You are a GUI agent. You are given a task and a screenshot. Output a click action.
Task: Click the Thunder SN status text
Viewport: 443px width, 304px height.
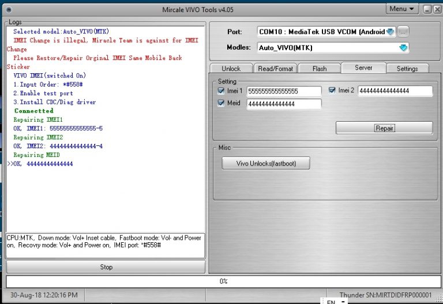pos(385,295)
